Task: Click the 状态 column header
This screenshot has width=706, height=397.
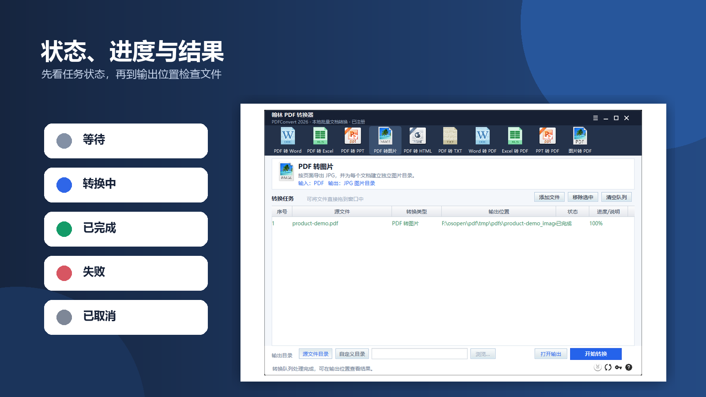Action: [573, 212]
